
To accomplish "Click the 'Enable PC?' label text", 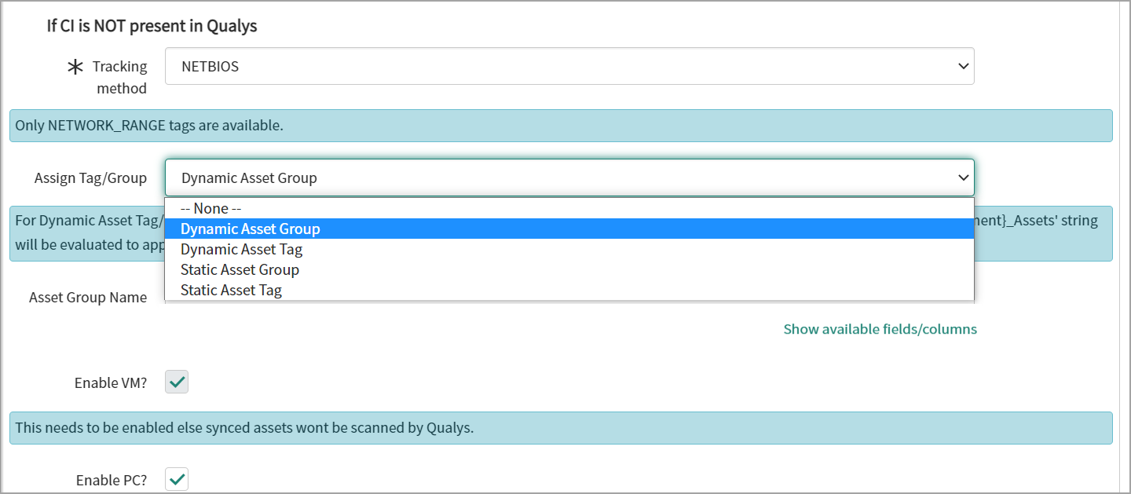I will click(x=111, y=480).
